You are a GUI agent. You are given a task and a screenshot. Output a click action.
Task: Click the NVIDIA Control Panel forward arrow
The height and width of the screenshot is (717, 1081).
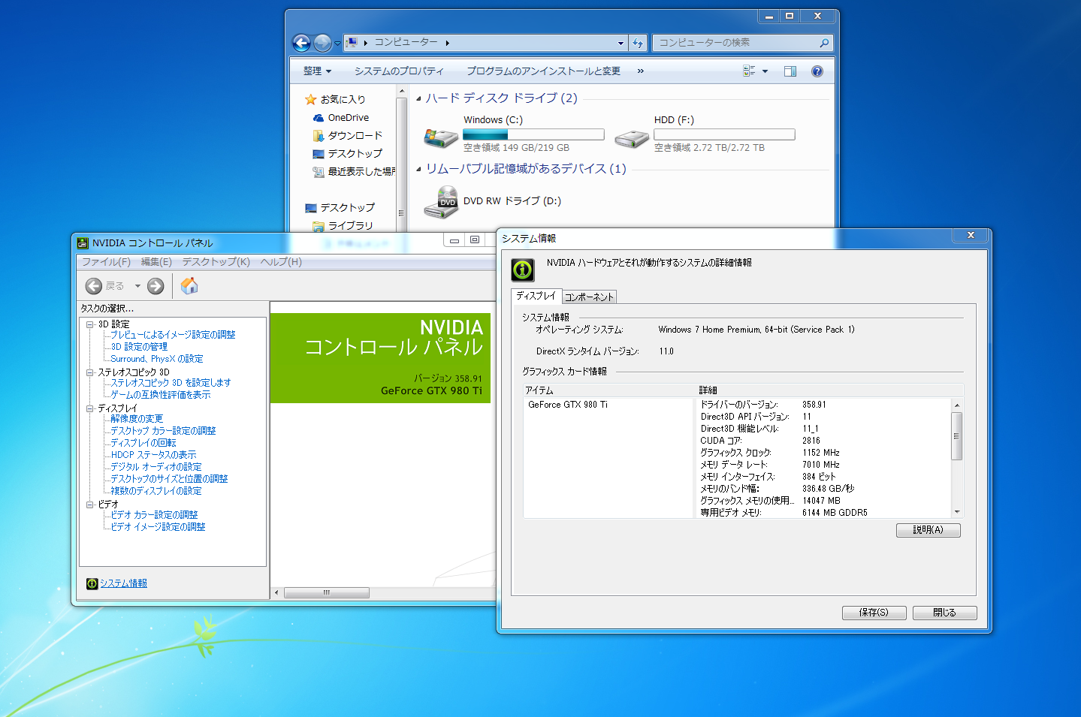[156, 286]
